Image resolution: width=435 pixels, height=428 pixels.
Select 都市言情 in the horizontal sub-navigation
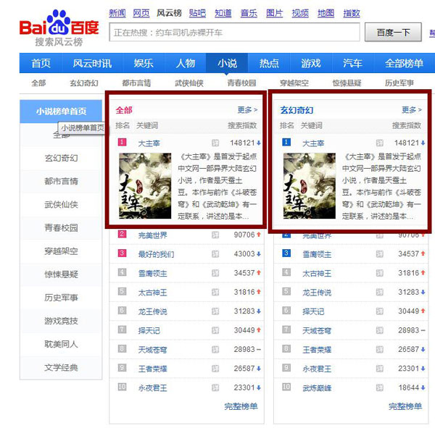(136, 83)
